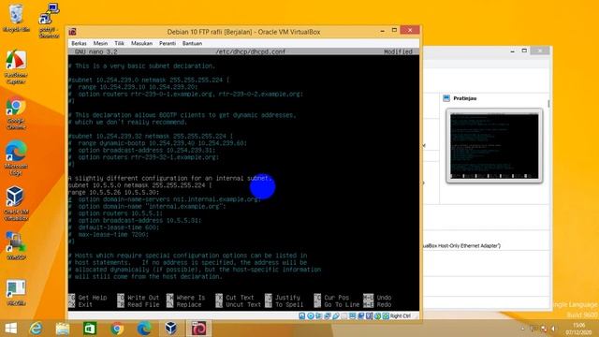Click the virtualization features V icon
This screenshot has width=599, height=337.
(369, 316)
